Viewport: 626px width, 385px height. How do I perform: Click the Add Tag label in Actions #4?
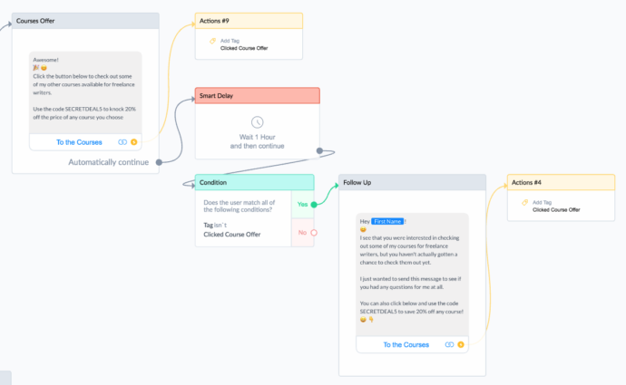click(543, 202)
